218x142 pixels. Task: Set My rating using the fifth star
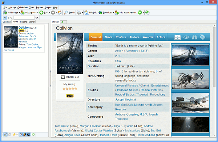coord(76,89)
